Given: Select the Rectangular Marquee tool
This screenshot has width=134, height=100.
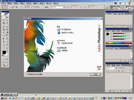Looking at the screenshot, I should pyautogui.click(x=4, y=17).
